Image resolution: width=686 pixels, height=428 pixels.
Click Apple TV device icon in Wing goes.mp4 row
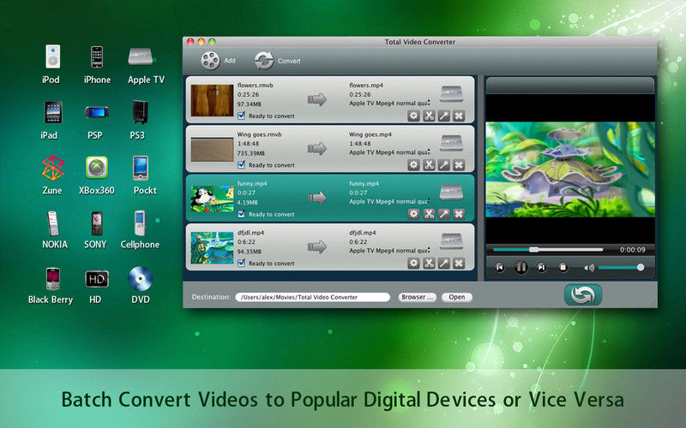click(452, 143)
